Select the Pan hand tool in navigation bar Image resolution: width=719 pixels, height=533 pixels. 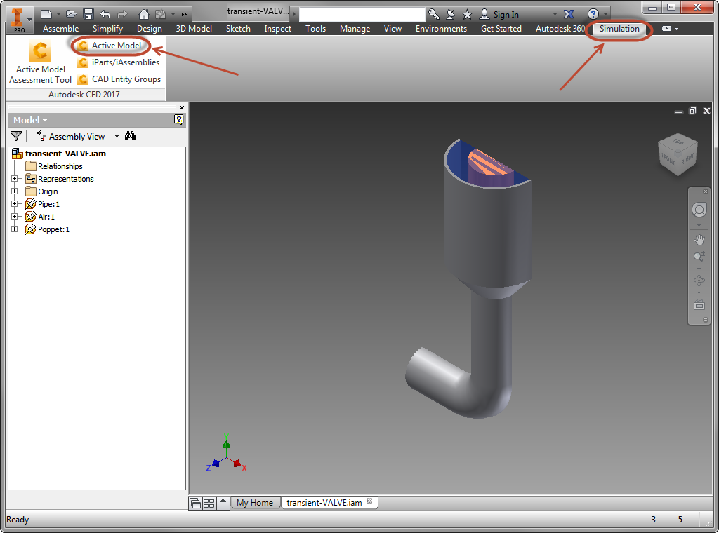699,239
